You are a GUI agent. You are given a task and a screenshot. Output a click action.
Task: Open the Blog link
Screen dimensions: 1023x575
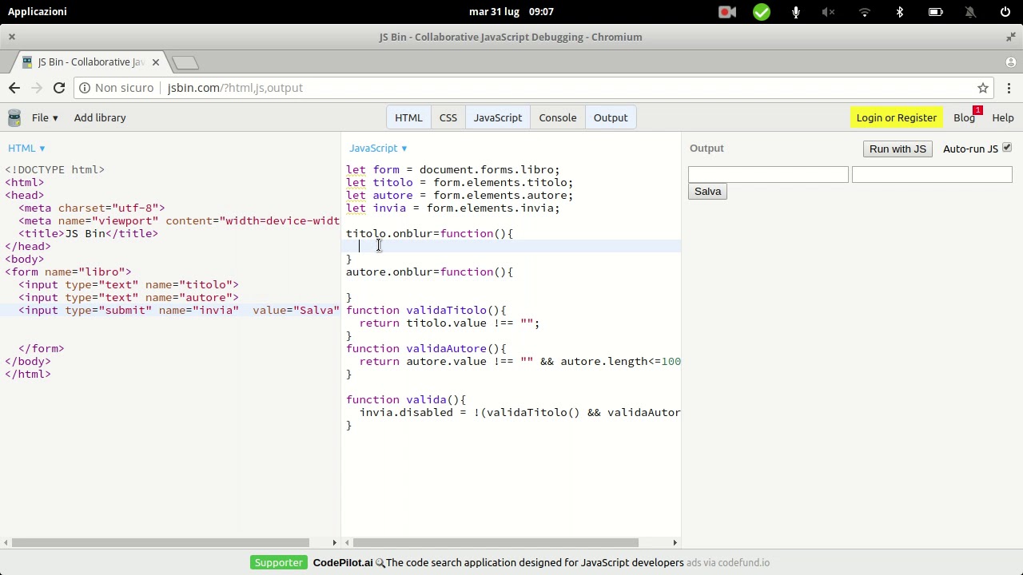point(964,117)
